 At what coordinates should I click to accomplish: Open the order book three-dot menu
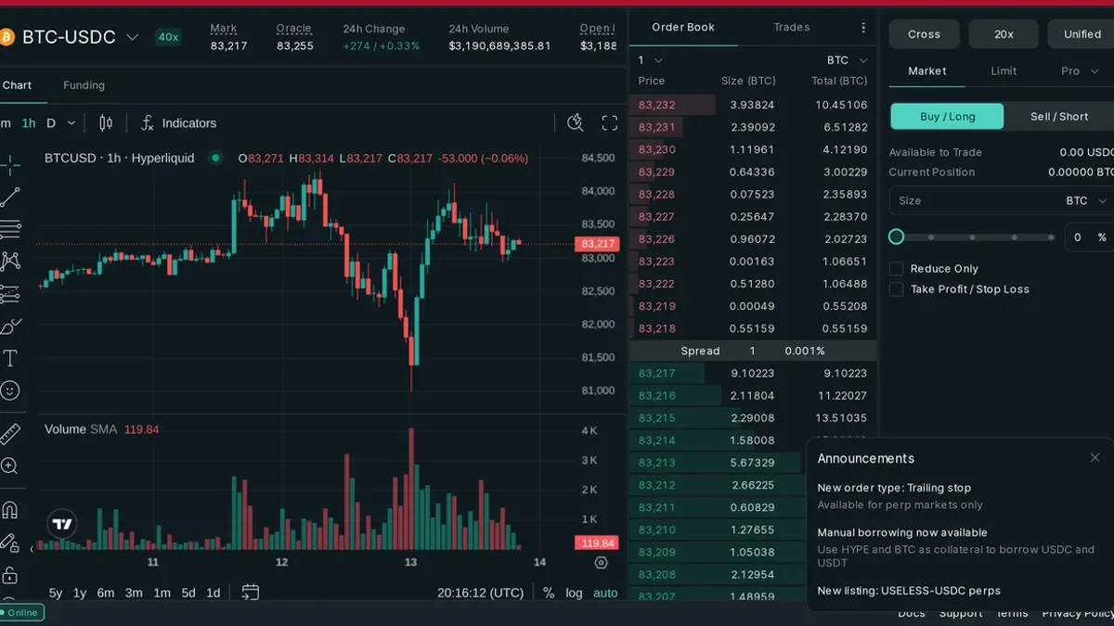click(863, 28)
